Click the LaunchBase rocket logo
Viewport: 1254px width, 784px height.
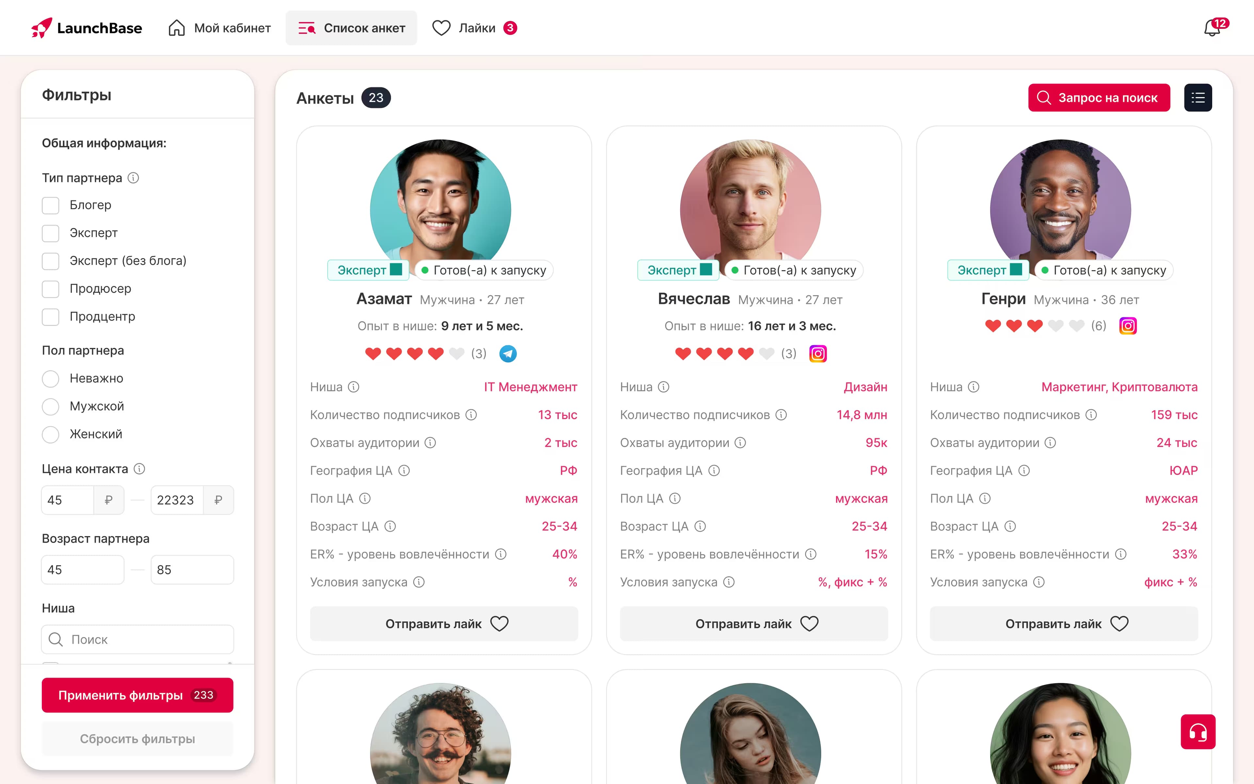(x=41, y=28)
